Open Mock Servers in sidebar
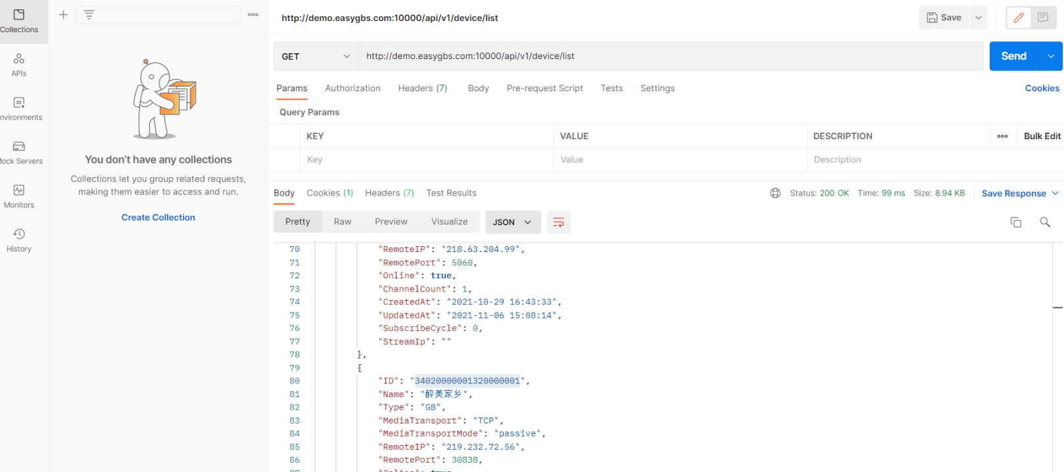 click(x=19, y=152)
